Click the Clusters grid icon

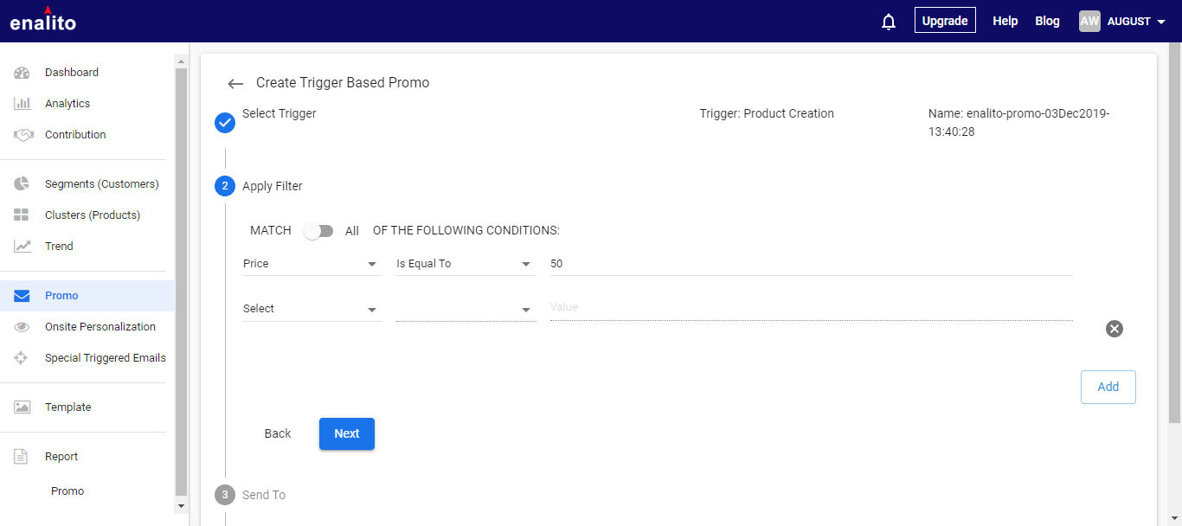[22, 215]
